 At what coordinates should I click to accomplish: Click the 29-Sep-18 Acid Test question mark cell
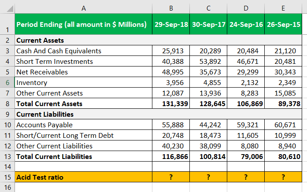pyautogui.click(x=171, y=177)
